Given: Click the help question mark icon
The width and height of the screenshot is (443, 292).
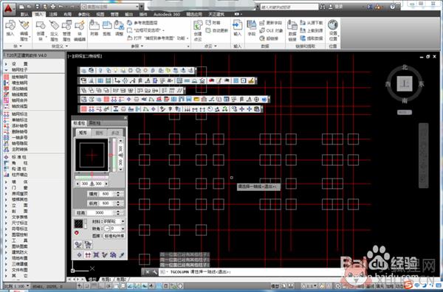Looking at the screenshot, I should [x=393, y=7].
